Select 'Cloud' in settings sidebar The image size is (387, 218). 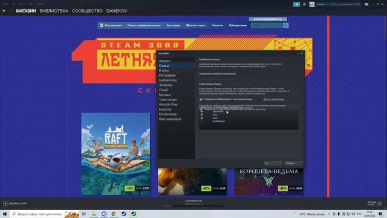(x=176, y=90)
